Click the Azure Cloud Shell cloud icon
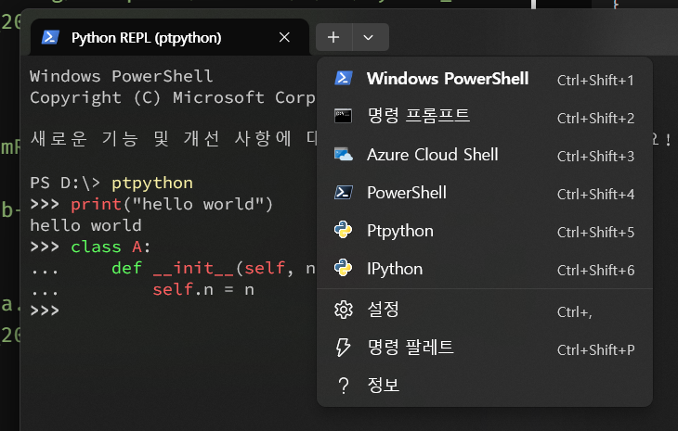Image resolution: width=678 pixels, height=431 pixels. 344,155
